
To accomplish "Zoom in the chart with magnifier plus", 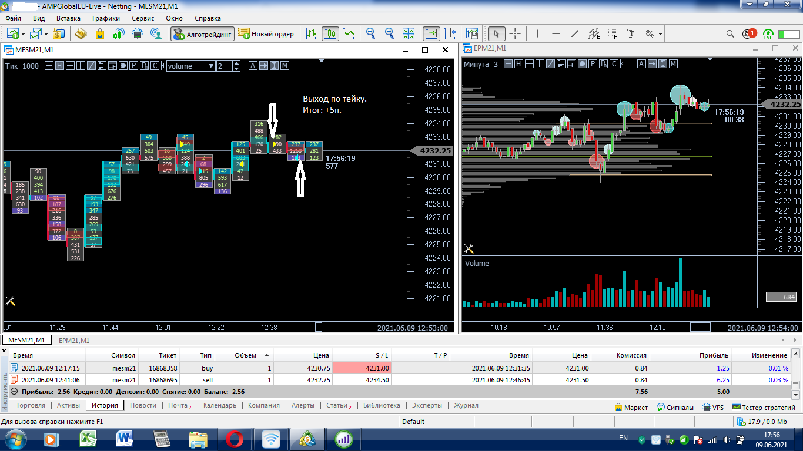I will [370, 33].
